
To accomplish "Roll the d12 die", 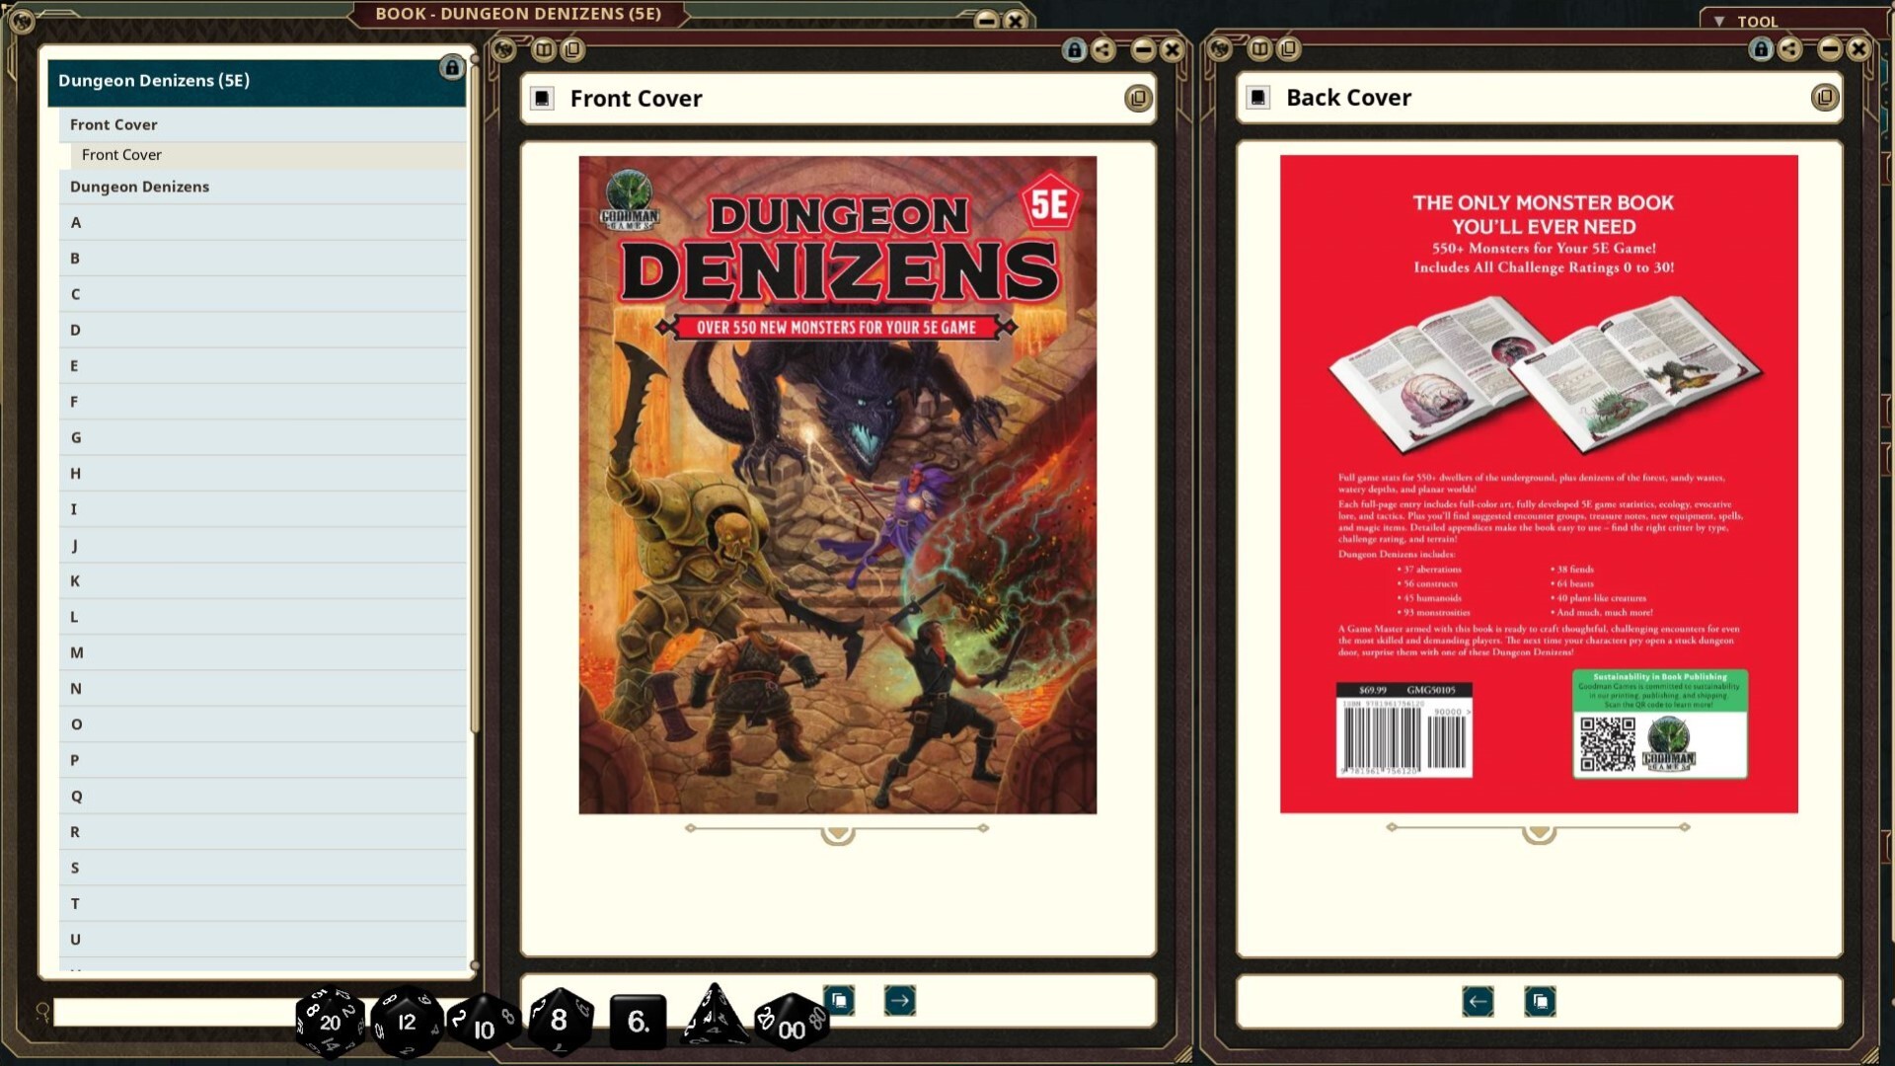I will (406, 1023).
